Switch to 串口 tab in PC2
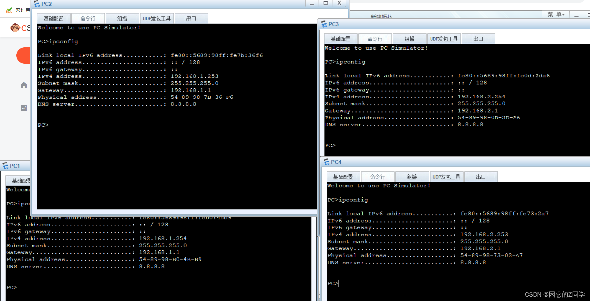 (191, 19)
